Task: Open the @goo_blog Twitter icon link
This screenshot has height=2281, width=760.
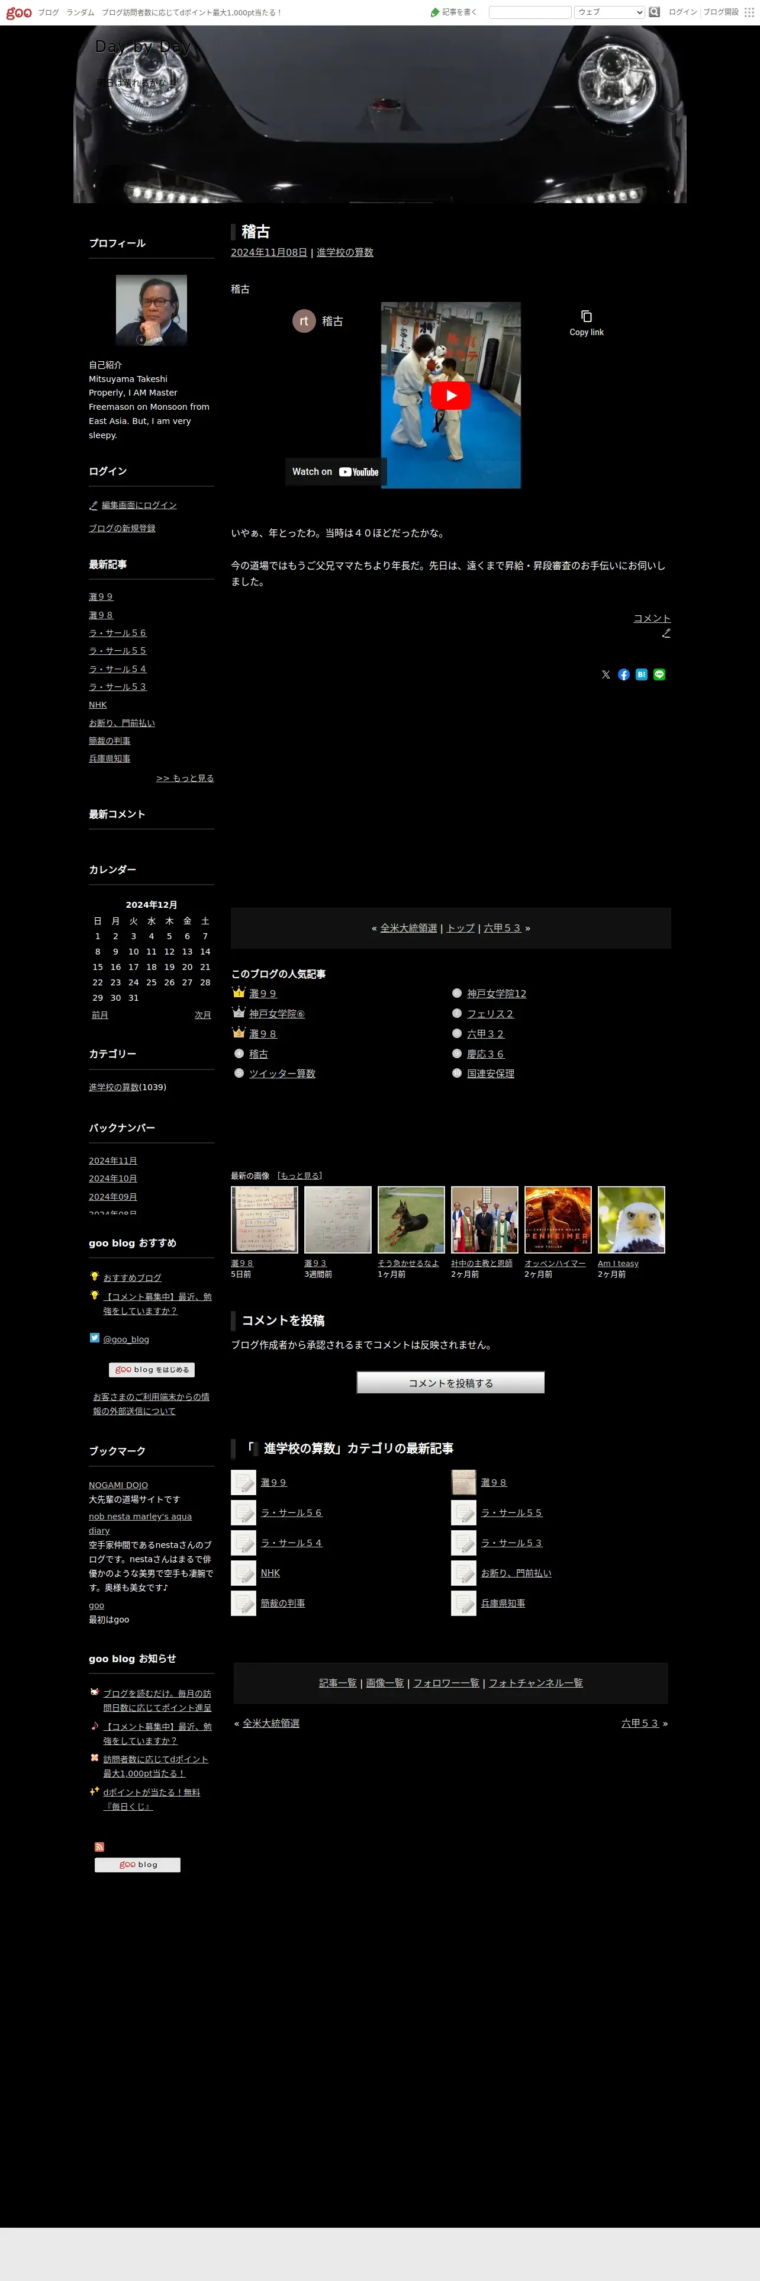Action: 95,1338
